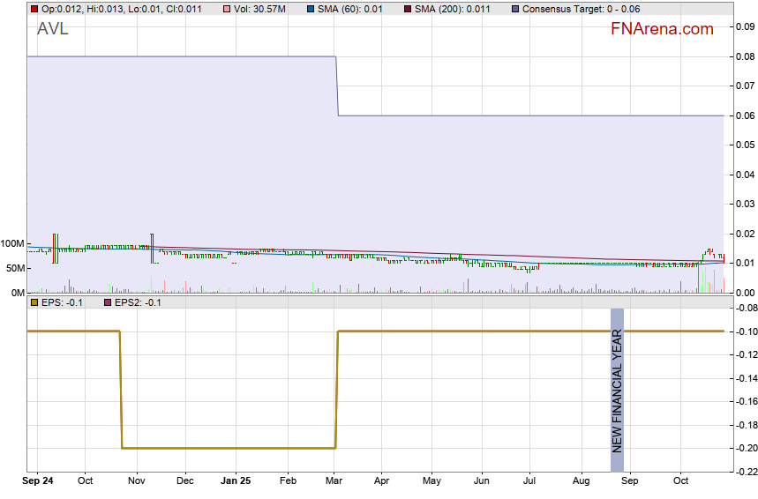Viewport: 758px width, 499px height.
Task: Click the Sep 24 date label
Action: click(37, 481)
